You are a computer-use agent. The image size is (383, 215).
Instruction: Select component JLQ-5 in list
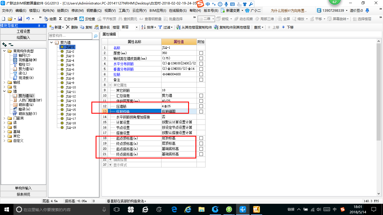(70, 65)
